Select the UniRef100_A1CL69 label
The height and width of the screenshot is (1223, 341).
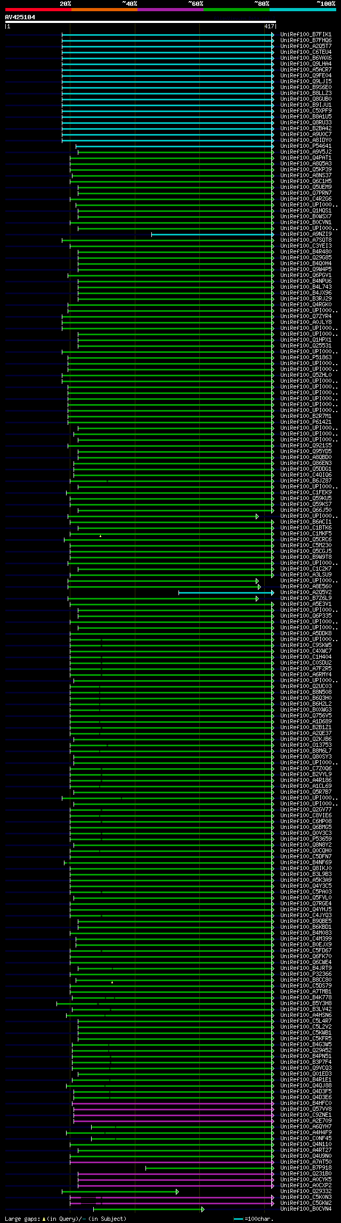pyautogui.click(x=306, y=786)
